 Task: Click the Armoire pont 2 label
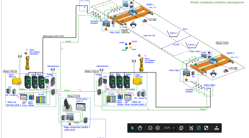(138, 104)
